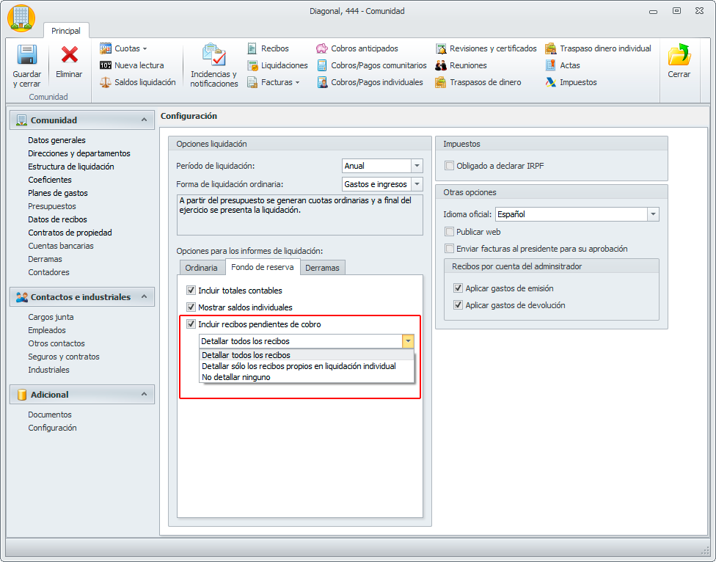Image resolution: width=716 pixels, height=562 pixels.
Task: Open Cobros anticipados piggy bank icon
Action: (322, 48)
